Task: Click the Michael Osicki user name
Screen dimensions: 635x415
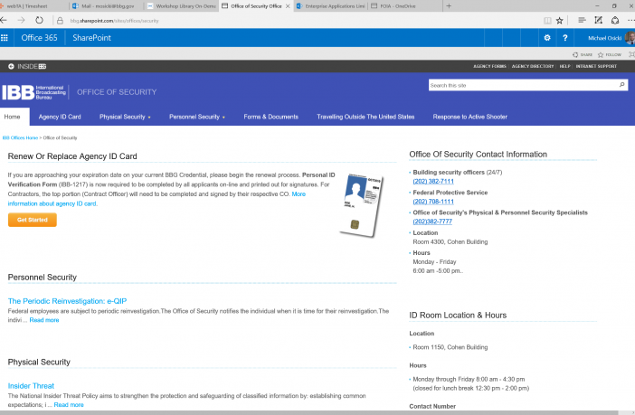Action: click(604, 38)
